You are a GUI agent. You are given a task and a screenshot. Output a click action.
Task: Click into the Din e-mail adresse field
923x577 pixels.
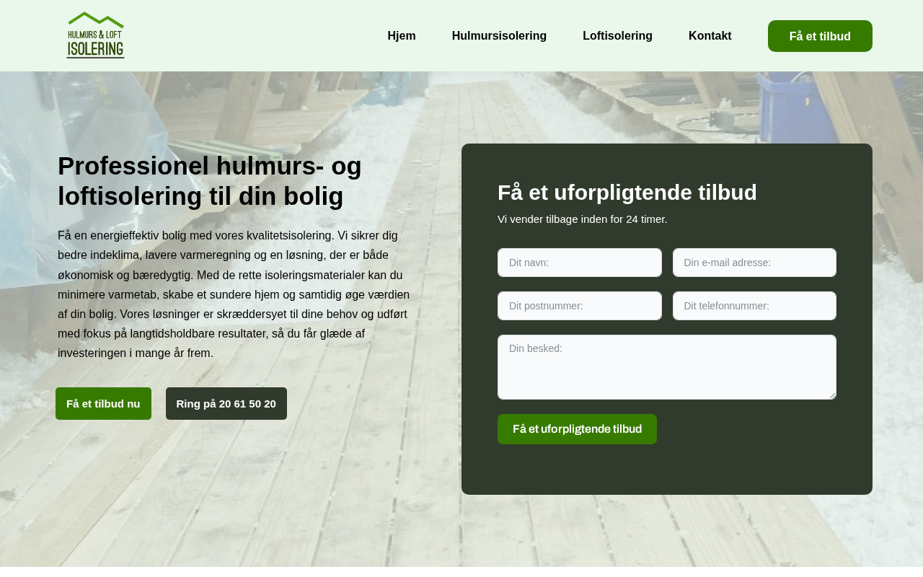click(754, 263)
